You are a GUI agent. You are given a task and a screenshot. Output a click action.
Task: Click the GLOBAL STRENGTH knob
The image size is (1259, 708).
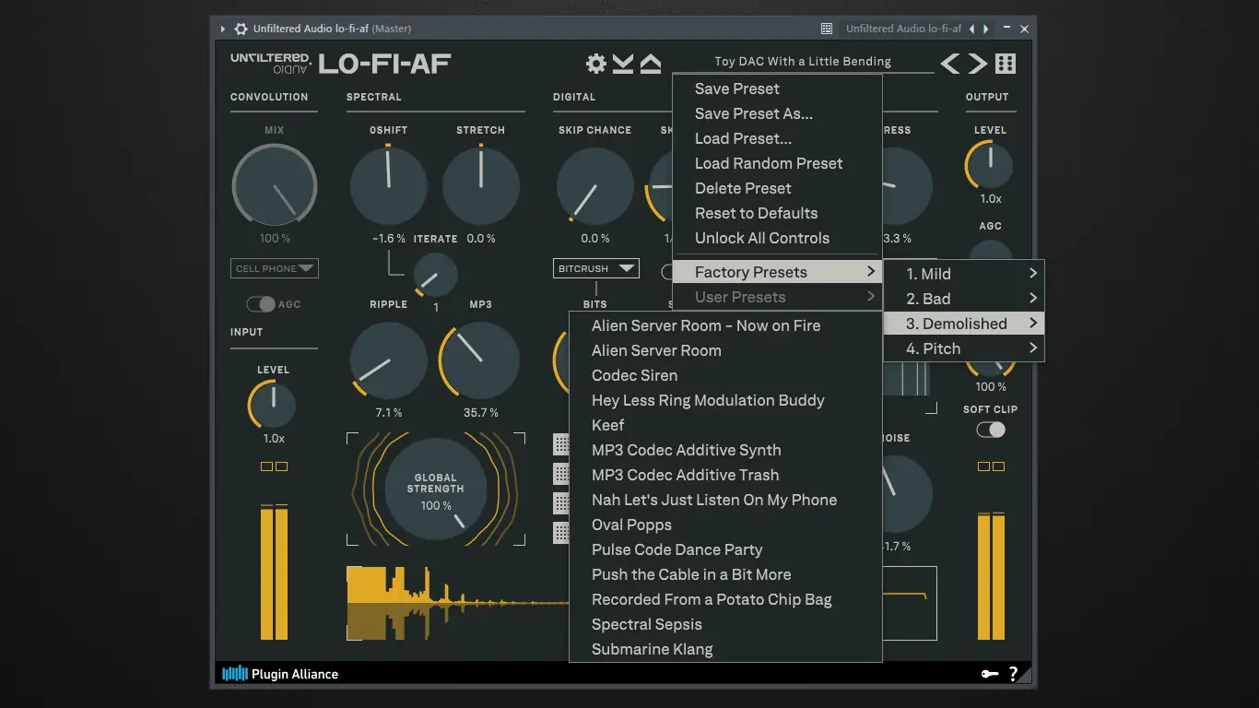pyautogui.click(x=436, y=488)
